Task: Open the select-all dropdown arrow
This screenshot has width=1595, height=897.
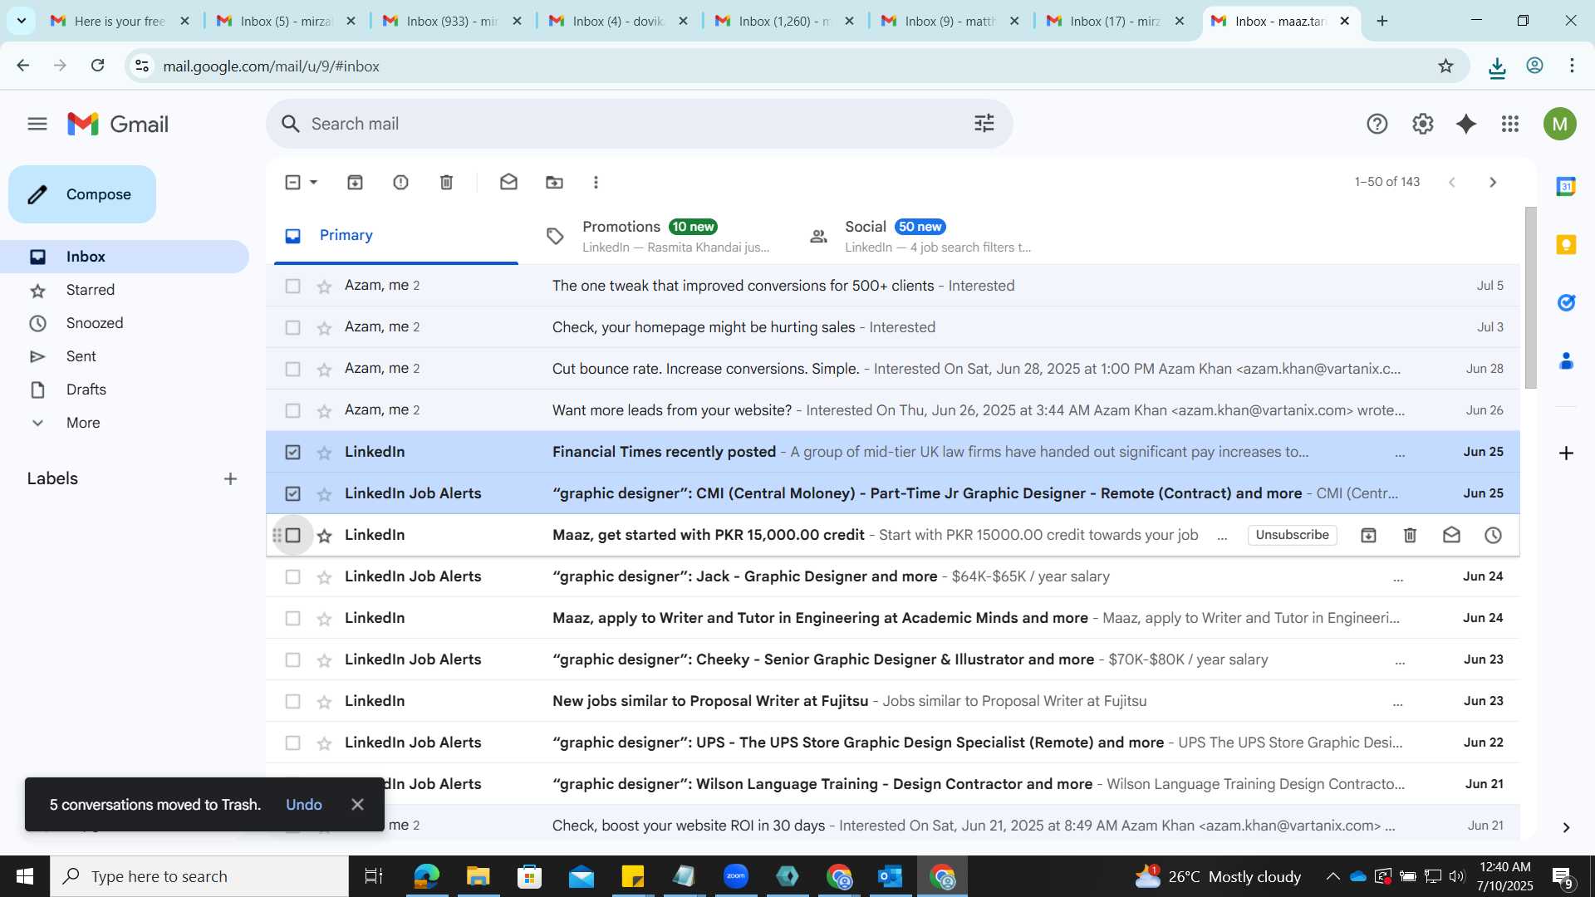Action: click(313, 182)
